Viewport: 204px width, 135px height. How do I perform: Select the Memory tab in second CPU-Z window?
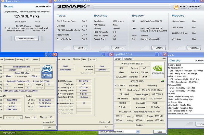76,59
